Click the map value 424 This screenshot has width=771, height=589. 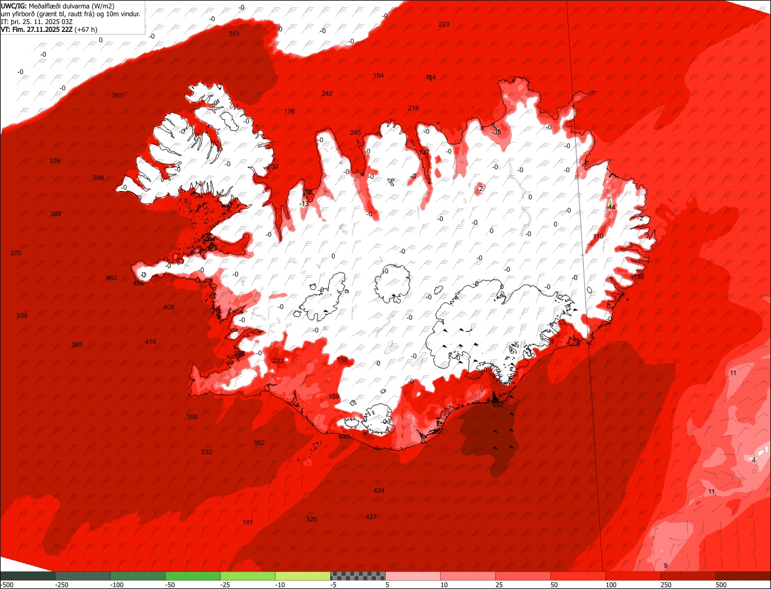[x=379, y=490]
